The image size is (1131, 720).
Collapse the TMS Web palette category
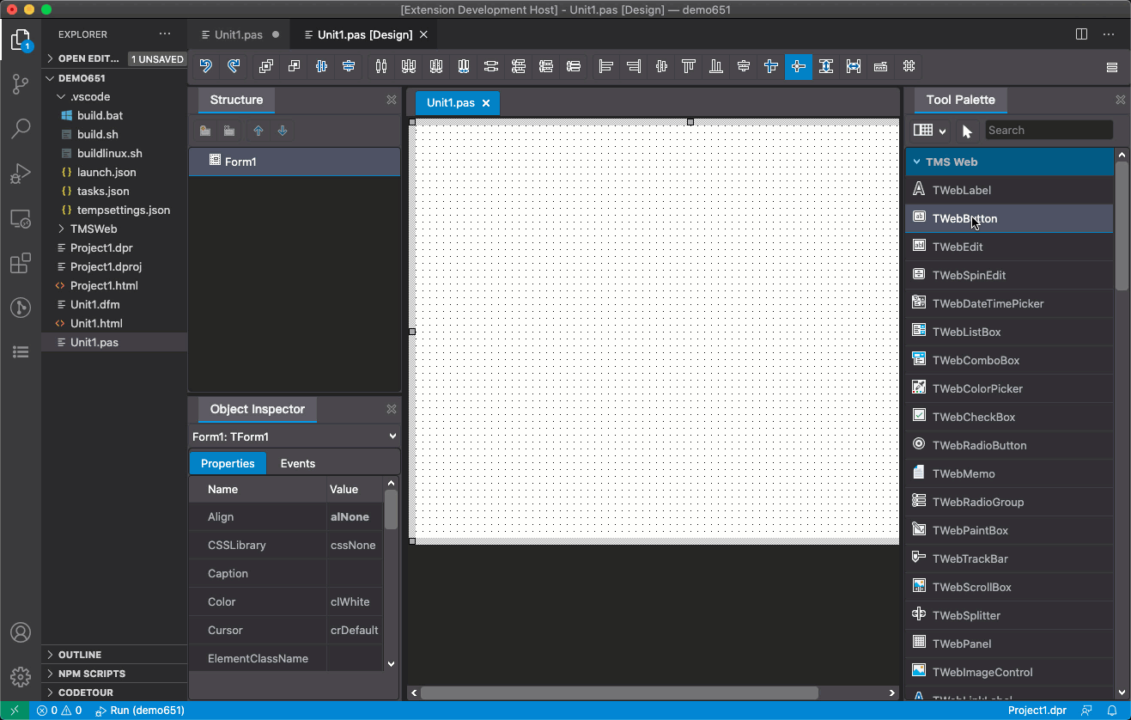tap(917, 162)
